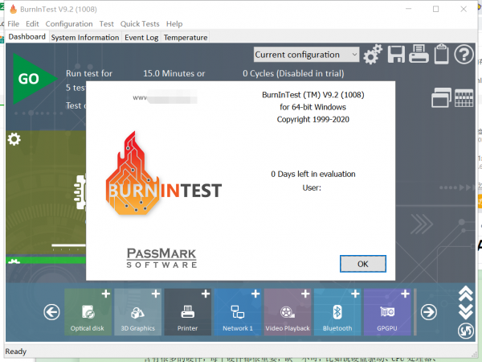
Task: Open test configuration gears icon
Action: click(373, 55)
